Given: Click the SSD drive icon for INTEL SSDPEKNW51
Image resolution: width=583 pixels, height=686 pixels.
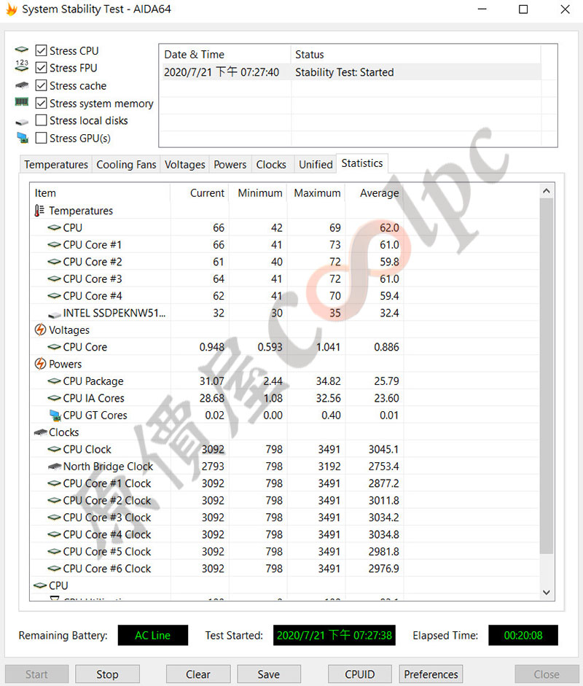Looking at the screenshot, I should click(x=54, y=313).
